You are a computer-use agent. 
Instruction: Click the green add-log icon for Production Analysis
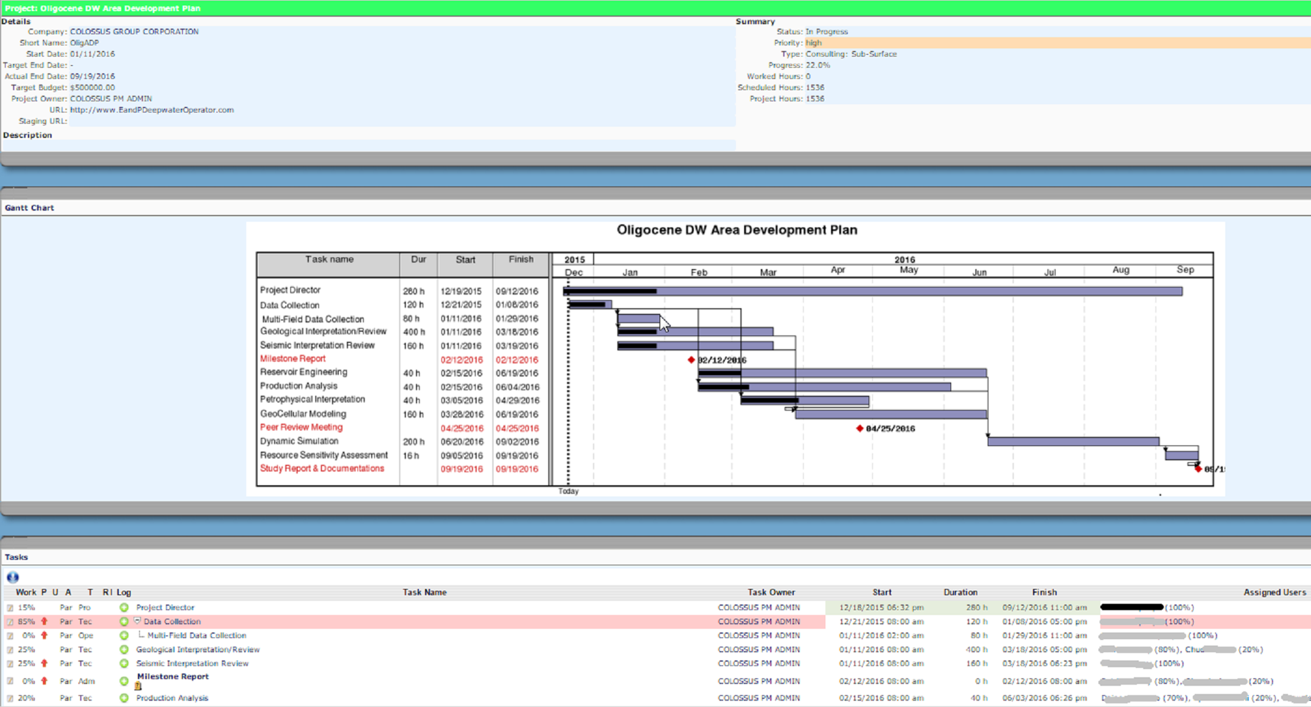pos(124,698)
